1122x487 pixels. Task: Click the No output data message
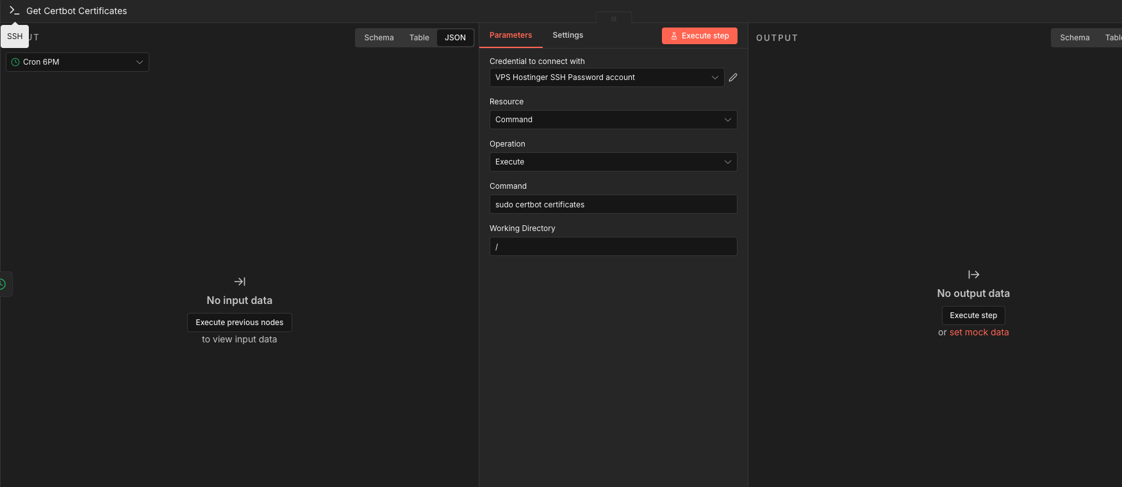click(973, 293)
